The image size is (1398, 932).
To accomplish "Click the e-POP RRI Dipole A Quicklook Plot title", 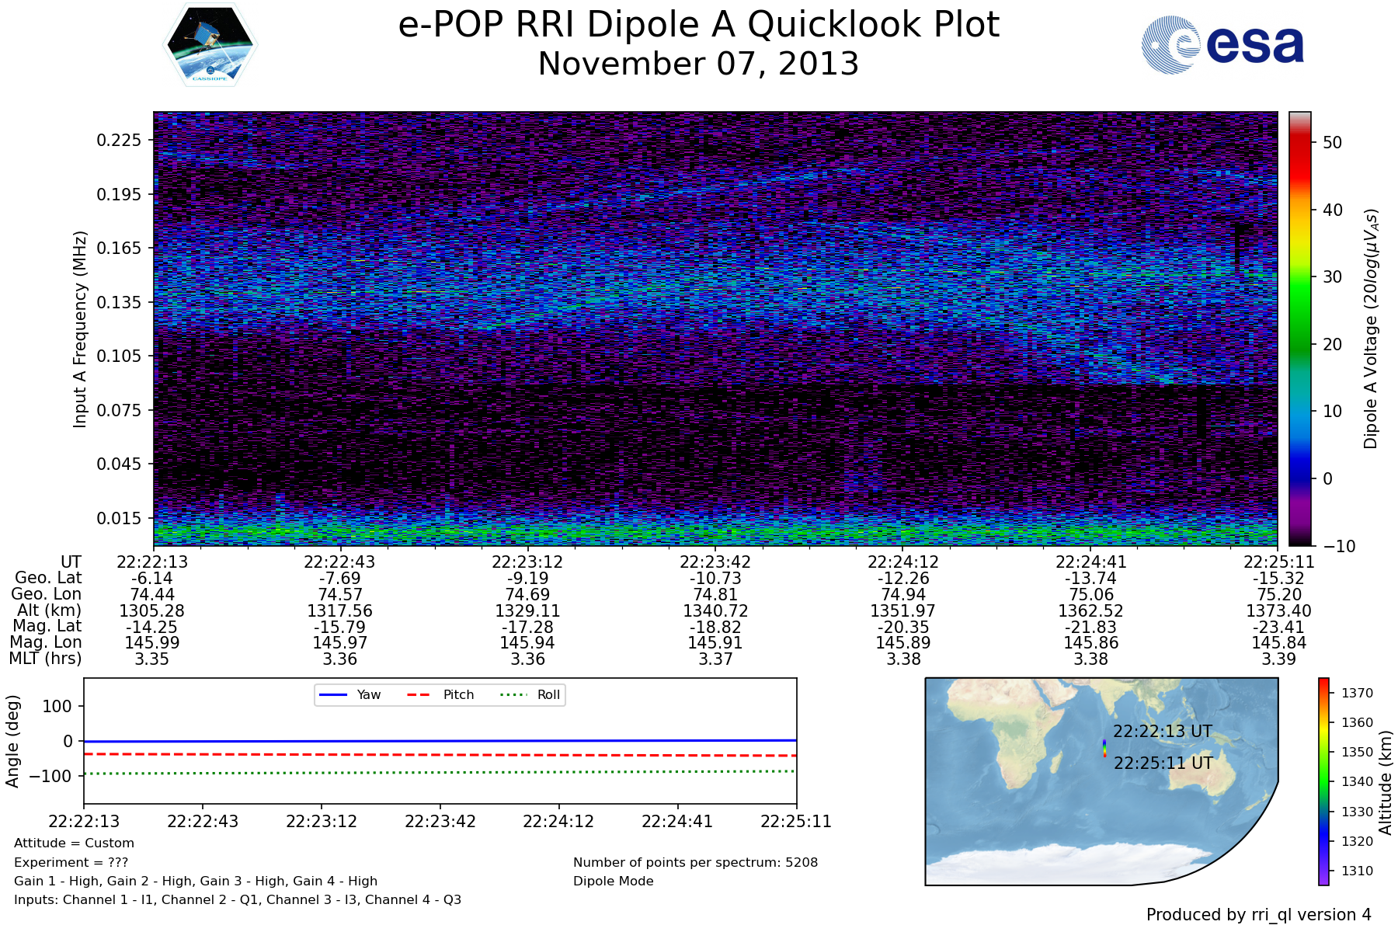I will point(698,25).
